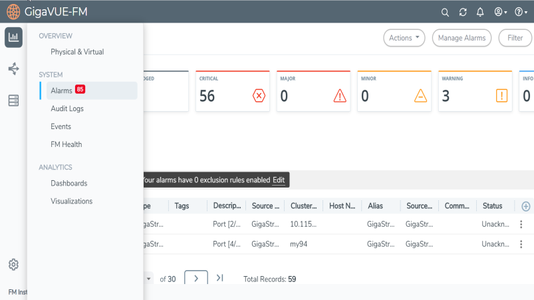Open the user account menu

[x=500, y=12]
